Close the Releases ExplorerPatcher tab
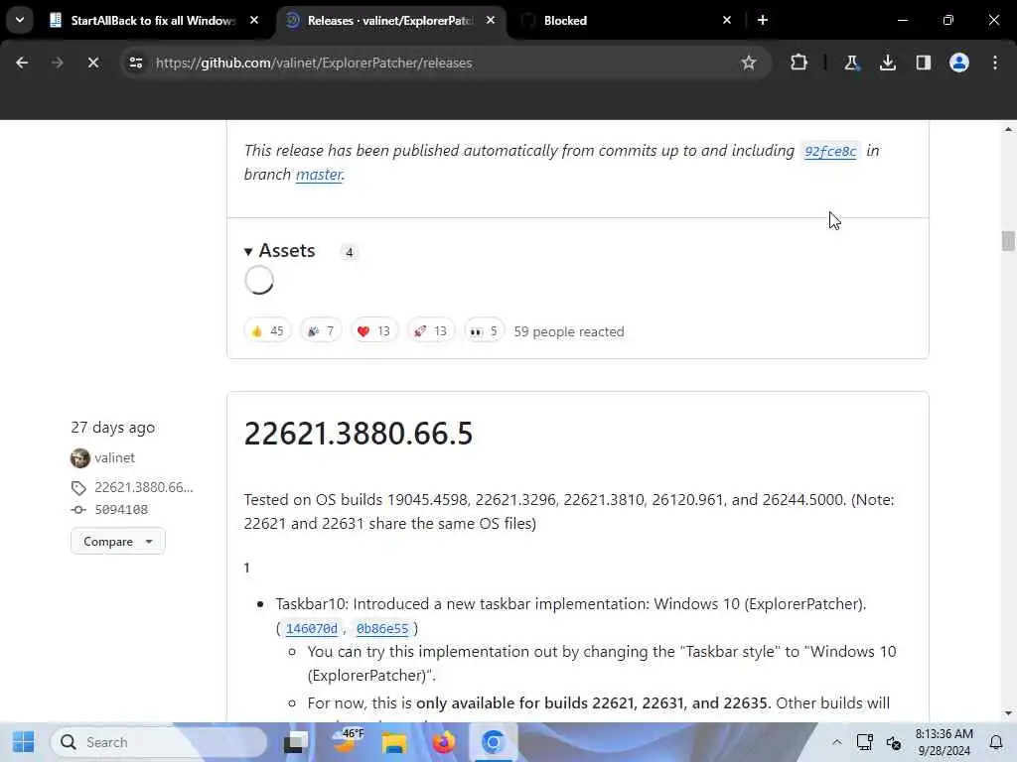Screen dimensions: 1017x762 pos(491,20)
